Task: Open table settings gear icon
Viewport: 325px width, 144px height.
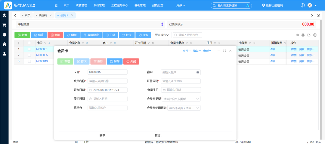Action: point(315,35)
